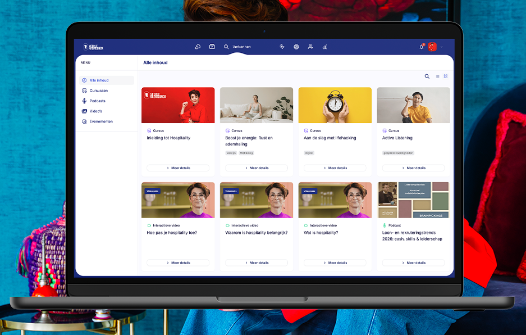
Task: Switch to grid view layout
Action: pyautogui.click(x=446, y=76)
